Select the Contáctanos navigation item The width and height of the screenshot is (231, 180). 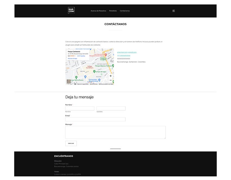tap(125, 11)
